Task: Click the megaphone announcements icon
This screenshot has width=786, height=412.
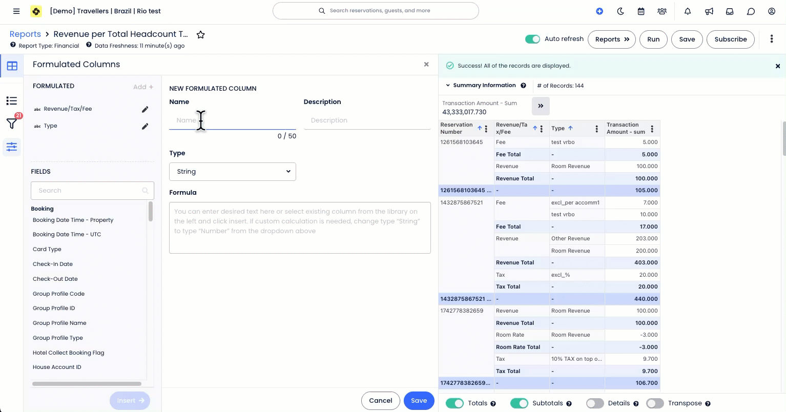Action: pos(709,11)
